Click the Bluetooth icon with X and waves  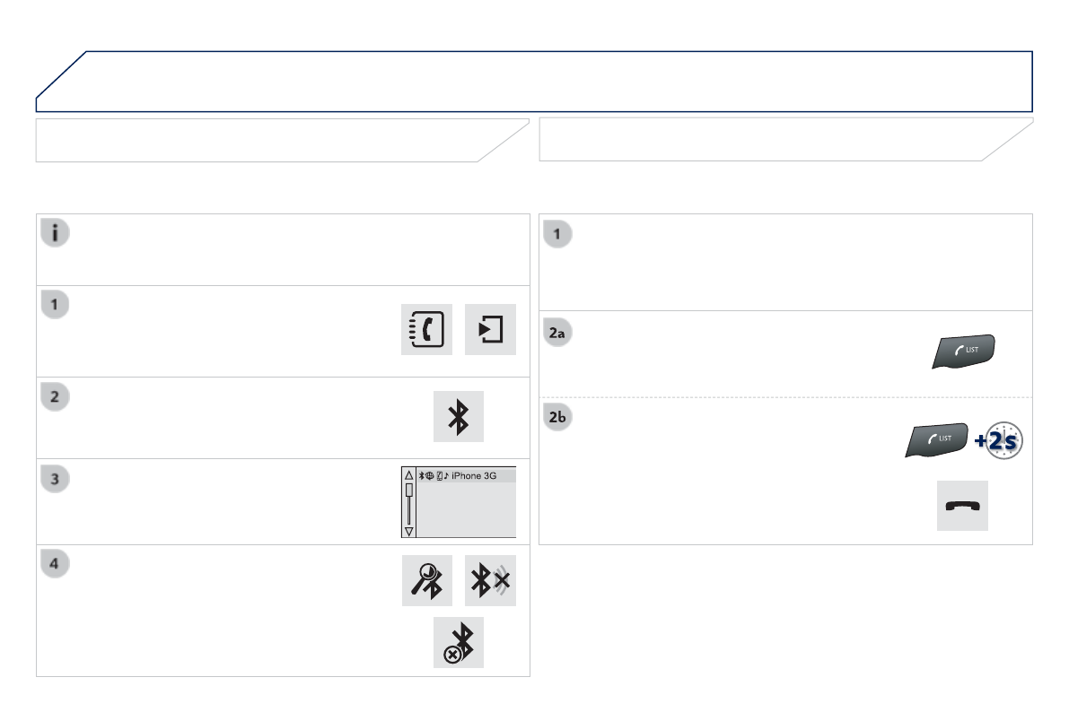point(491,580)
